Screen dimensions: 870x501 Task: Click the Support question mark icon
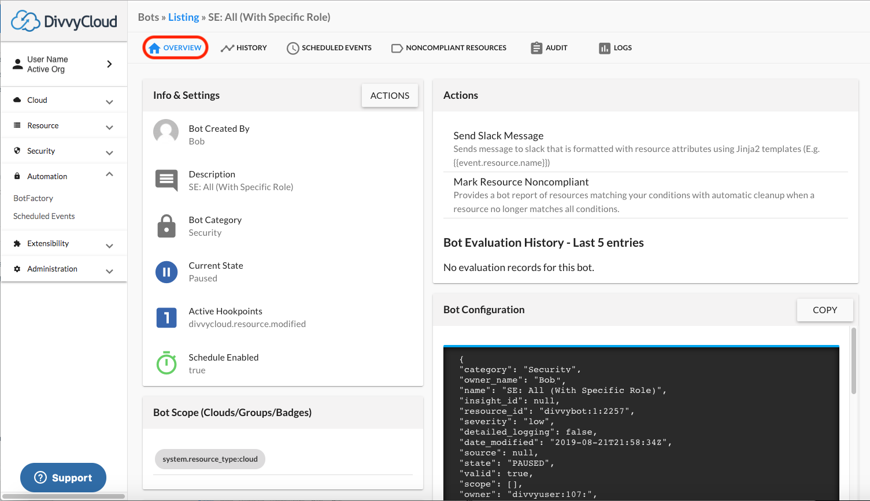40,477
